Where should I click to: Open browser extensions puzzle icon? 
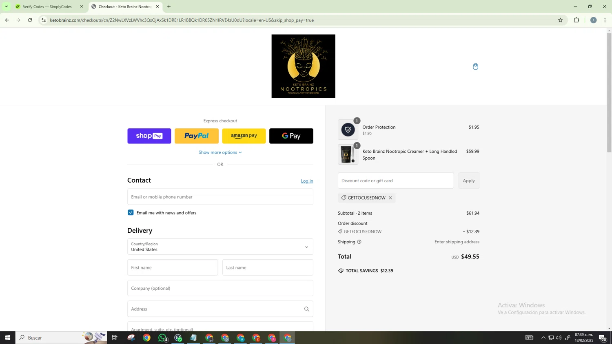pyautogui.click(x=577, y=20)
